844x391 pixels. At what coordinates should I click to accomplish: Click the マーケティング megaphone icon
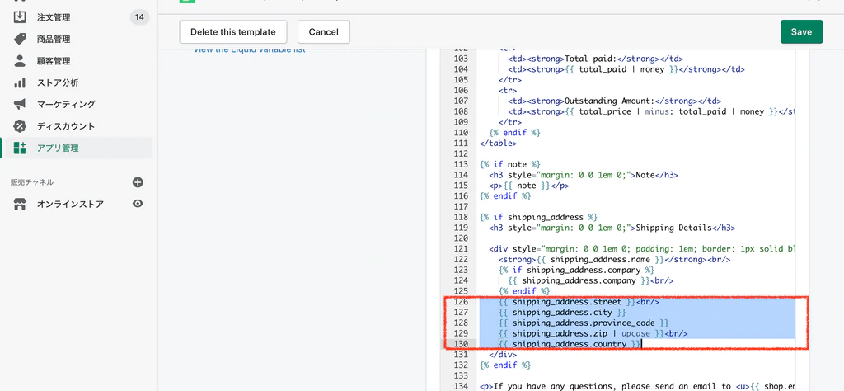click(x=20, y=104)
